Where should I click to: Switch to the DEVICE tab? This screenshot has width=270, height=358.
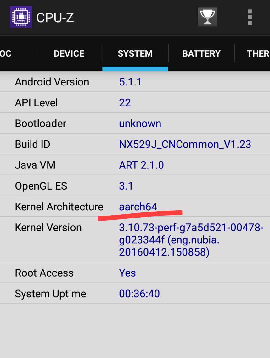(x=69, y=54)
